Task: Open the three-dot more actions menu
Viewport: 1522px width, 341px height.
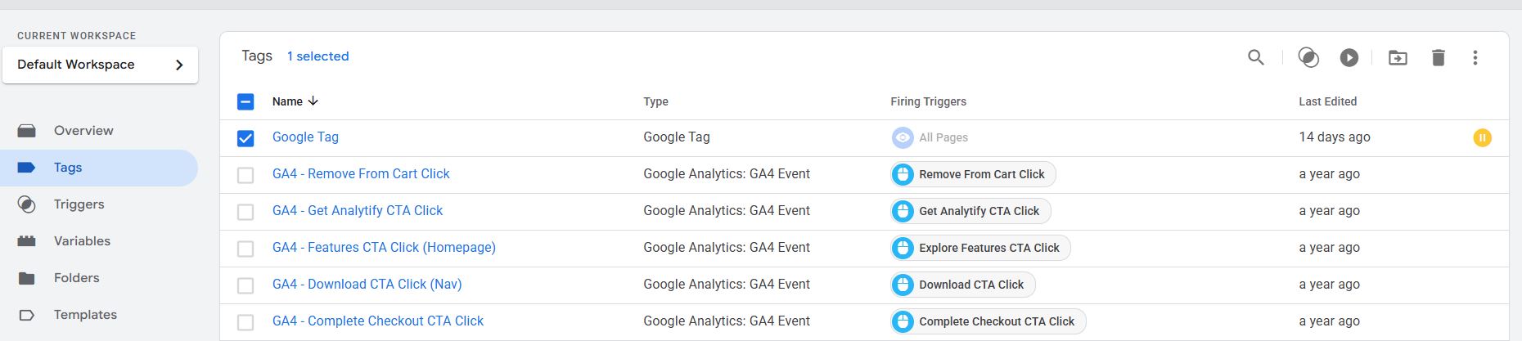Action: point(1475,57)
